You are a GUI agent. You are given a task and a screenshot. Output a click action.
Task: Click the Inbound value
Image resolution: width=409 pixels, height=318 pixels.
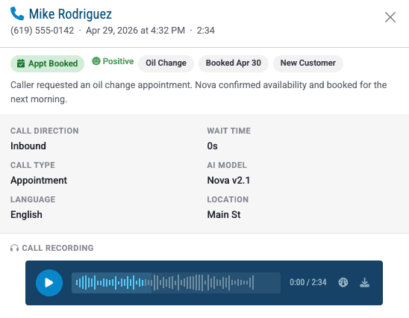[x=28, y=146]
